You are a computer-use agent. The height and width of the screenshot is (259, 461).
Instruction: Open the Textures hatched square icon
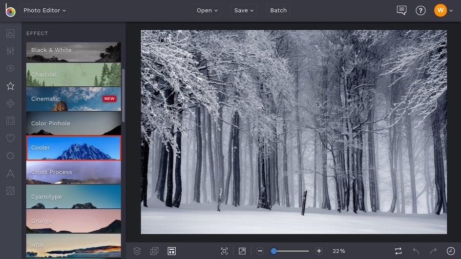10,191
